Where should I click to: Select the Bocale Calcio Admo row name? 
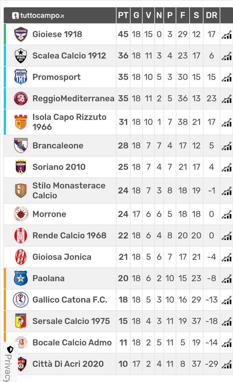click(x=72, y=342)
